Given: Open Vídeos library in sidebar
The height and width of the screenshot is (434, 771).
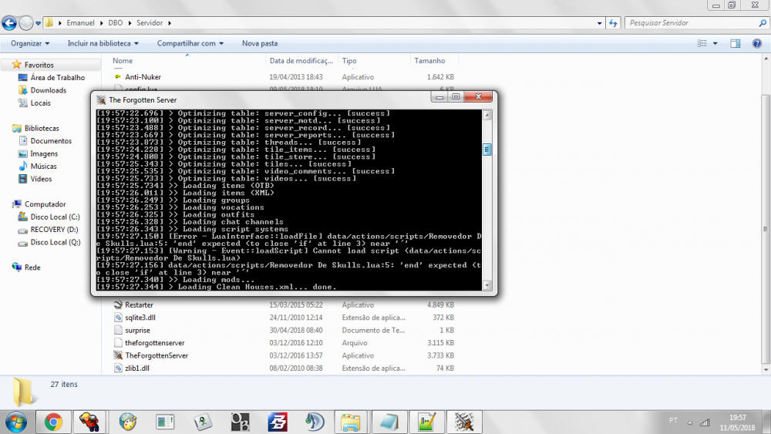Looking at the screenshot, I should click(x=41, y=179).
